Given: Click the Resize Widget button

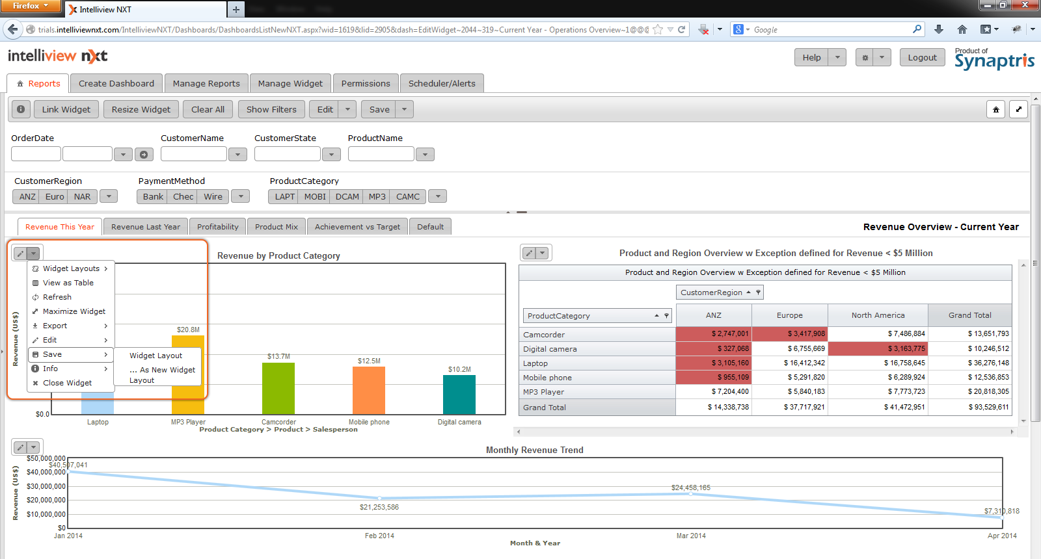Looking at the screenshot, I should click(x=141, y=110).
